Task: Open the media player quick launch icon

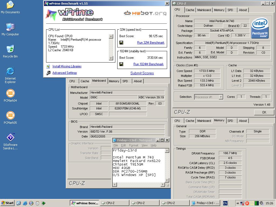Action: point(31,203)
